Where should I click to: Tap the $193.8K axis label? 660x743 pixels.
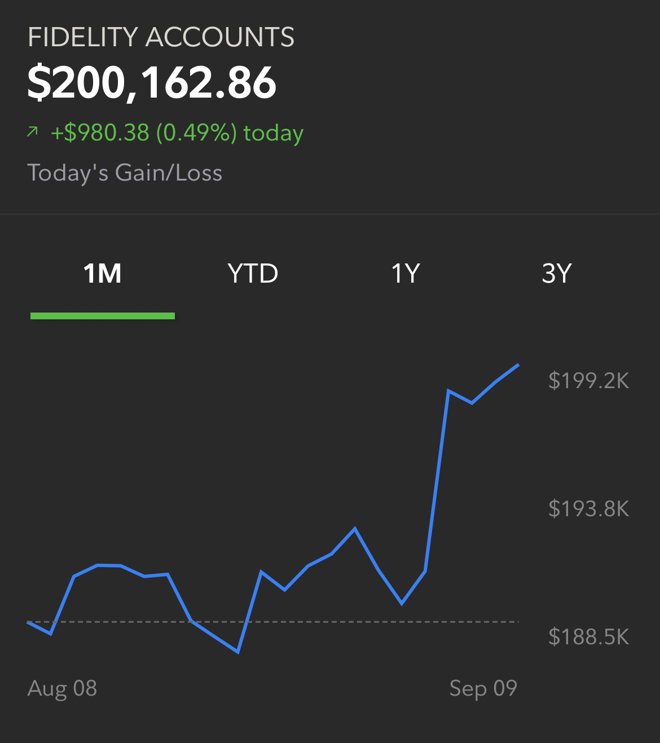coord(588,509)
